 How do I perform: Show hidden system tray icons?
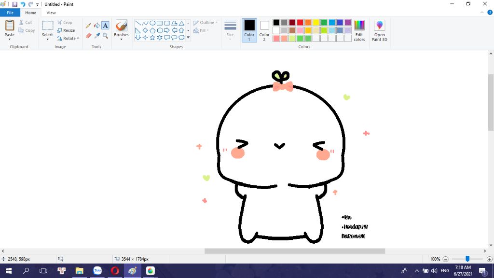click(x=417, y=271)
